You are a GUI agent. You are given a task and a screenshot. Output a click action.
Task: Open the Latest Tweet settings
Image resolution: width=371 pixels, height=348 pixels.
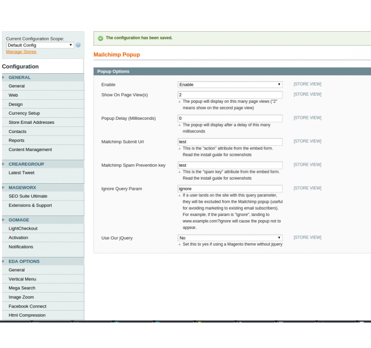pos(43,172)
